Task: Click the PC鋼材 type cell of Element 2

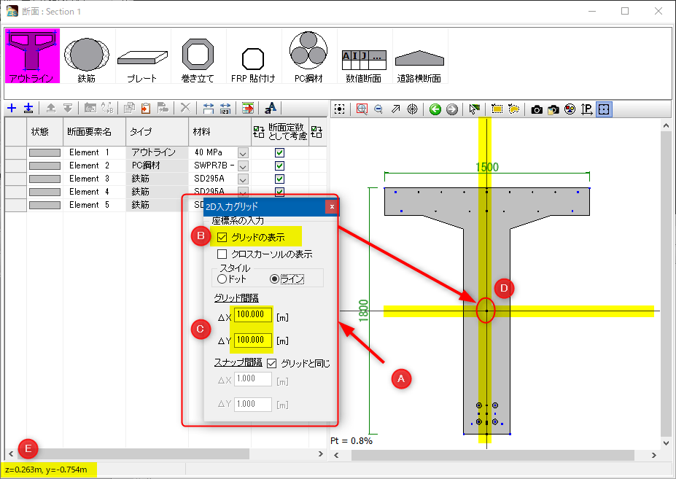Action: coord(157,165)
